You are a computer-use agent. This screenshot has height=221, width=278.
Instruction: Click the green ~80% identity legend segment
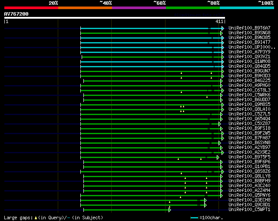pyautogui.click(x=193, y=8)
